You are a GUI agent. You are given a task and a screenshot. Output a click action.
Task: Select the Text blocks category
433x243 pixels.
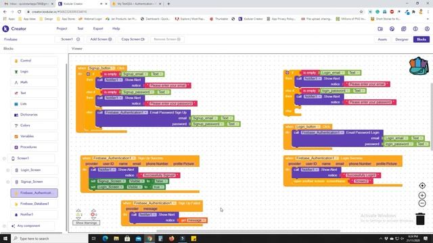coord(35,93)
